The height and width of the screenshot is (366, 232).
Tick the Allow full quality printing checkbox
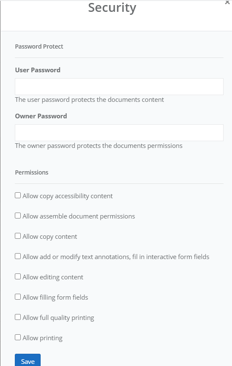point(18,317)
